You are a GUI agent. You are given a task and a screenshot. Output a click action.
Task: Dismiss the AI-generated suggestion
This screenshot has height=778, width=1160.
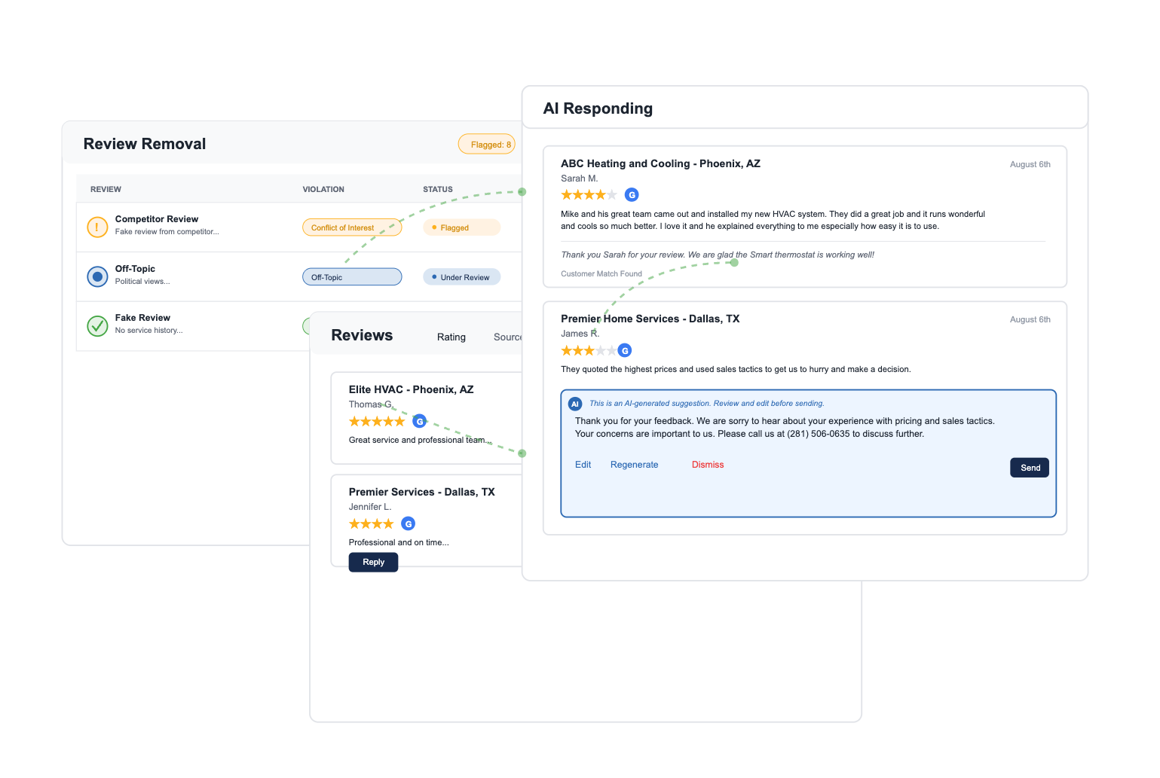pos(707,465)
